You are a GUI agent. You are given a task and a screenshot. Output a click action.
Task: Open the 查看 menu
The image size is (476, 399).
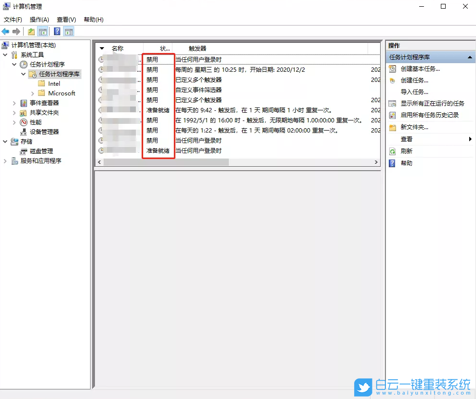point(66,19)
